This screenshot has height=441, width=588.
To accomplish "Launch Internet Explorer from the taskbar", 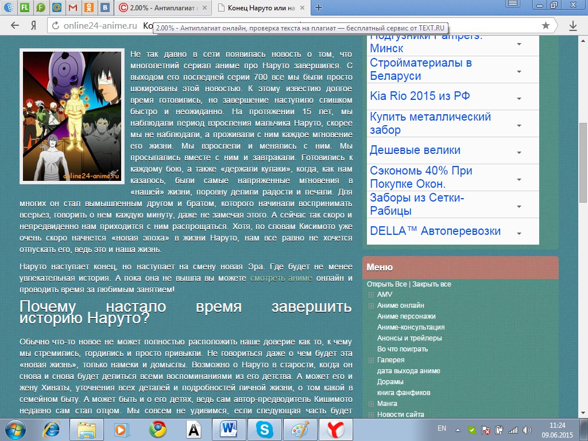I will 51,430.
